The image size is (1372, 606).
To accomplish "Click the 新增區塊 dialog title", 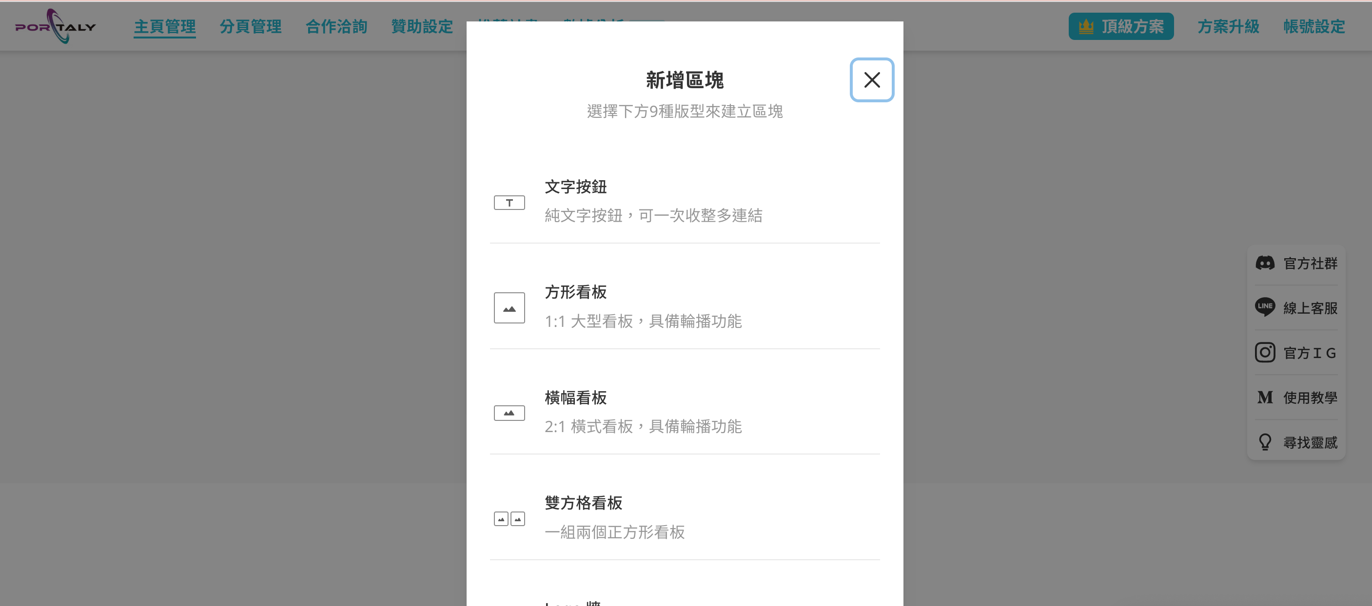I will coord(685,80).
